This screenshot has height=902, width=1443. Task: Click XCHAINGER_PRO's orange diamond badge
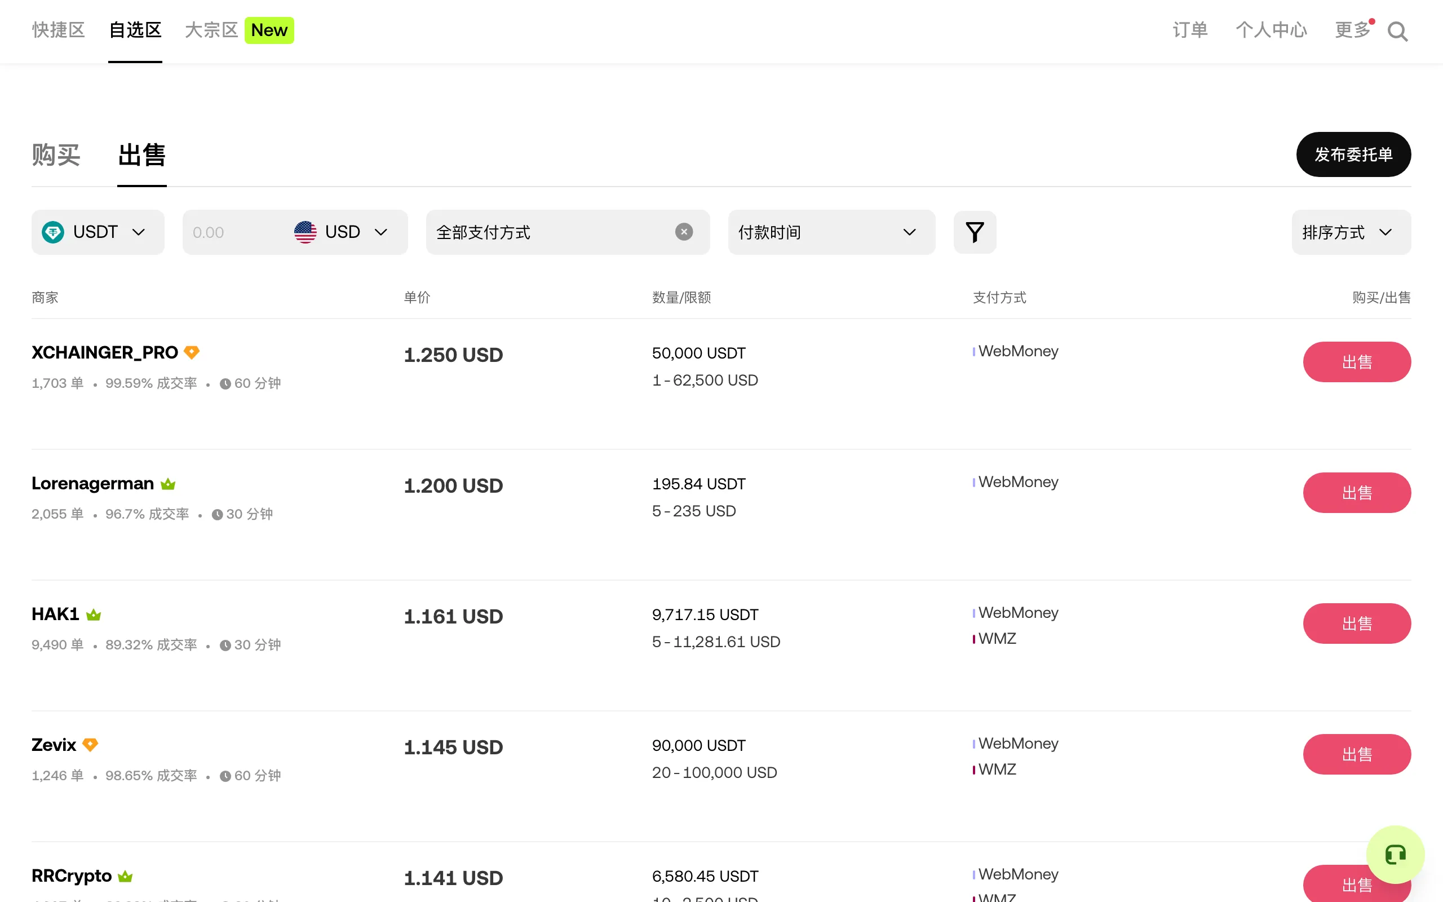tap(192, 352)
